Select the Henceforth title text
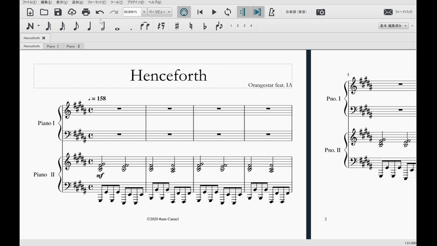 click(x=168, y=76)
